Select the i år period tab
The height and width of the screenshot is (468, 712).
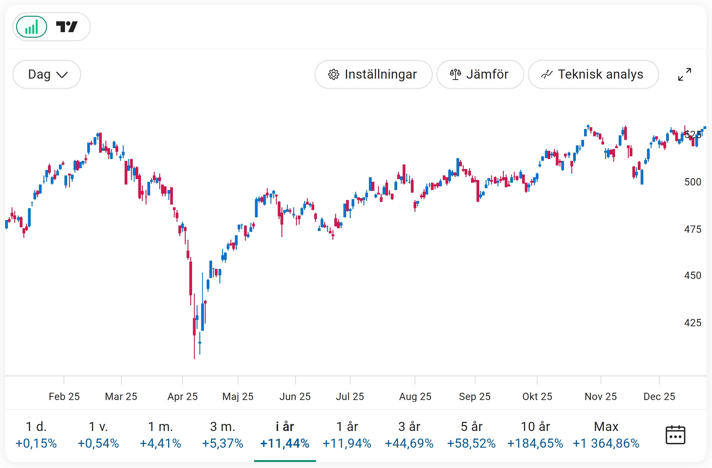(x=285, y=435)
